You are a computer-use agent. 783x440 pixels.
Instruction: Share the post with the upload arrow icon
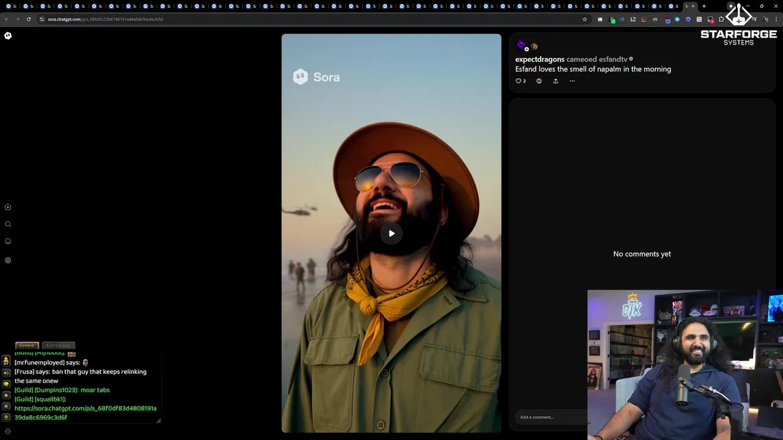(555, 81)
